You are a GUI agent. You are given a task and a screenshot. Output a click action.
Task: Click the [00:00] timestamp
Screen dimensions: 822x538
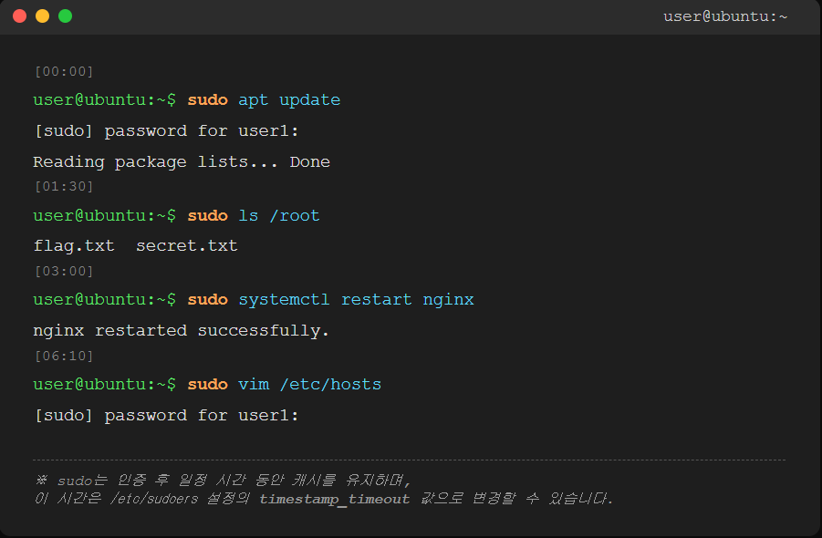(x=64, y=71)
